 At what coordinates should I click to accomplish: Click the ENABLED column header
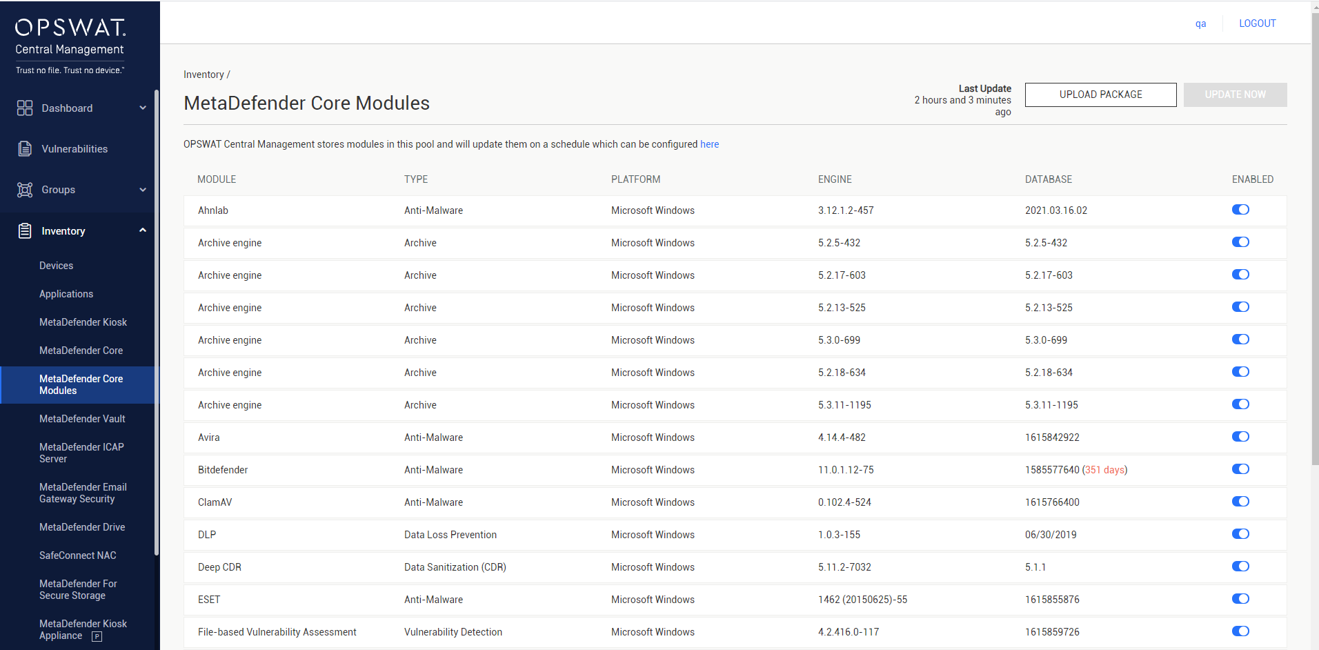point(1253,179)
